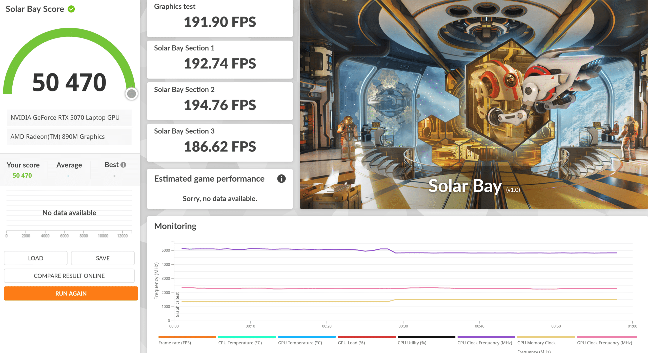Click the Graphics test marker in the monitoring chart
648x353 pixels.
pos(177,305)
